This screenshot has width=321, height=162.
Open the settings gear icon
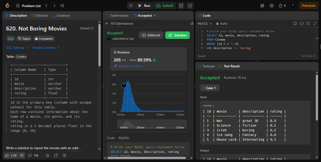click(272, 6)
